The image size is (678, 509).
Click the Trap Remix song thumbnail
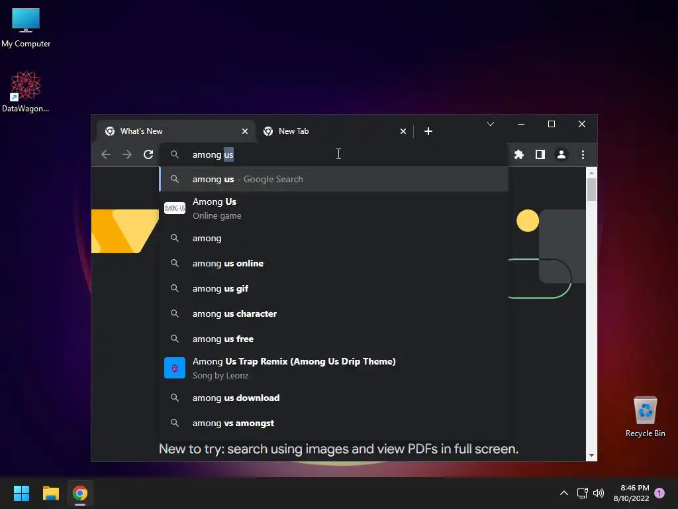click(175, 368)
